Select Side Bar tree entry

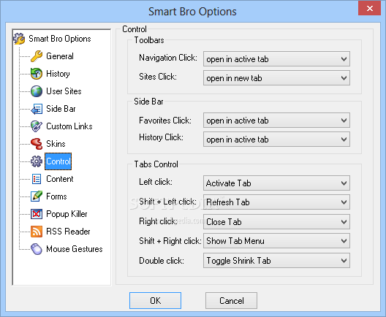point(61,109)
